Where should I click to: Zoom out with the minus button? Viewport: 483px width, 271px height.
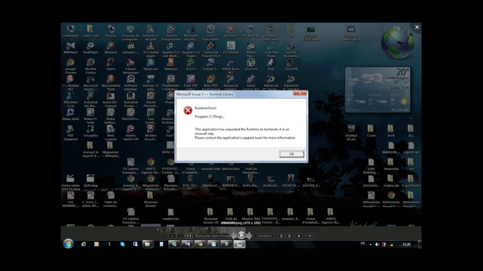coord(180,236)
